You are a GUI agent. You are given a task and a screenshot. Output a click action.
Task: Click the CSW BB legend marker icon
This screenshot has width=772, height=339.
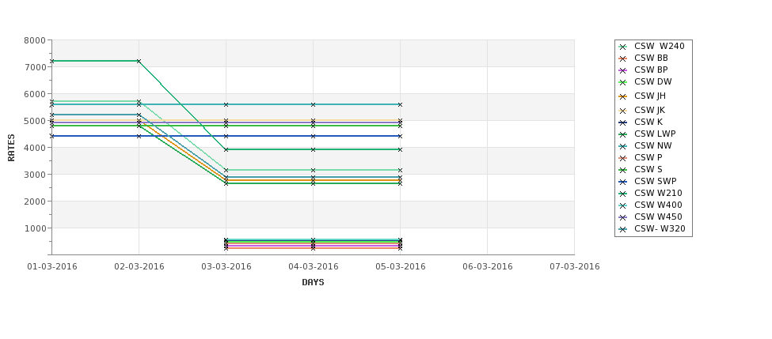coord(623,58)
